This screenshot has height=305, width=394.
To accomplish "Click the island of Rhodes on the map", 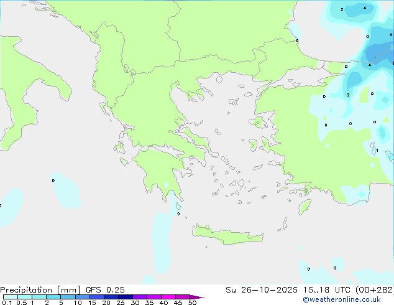I will [305, 207].
